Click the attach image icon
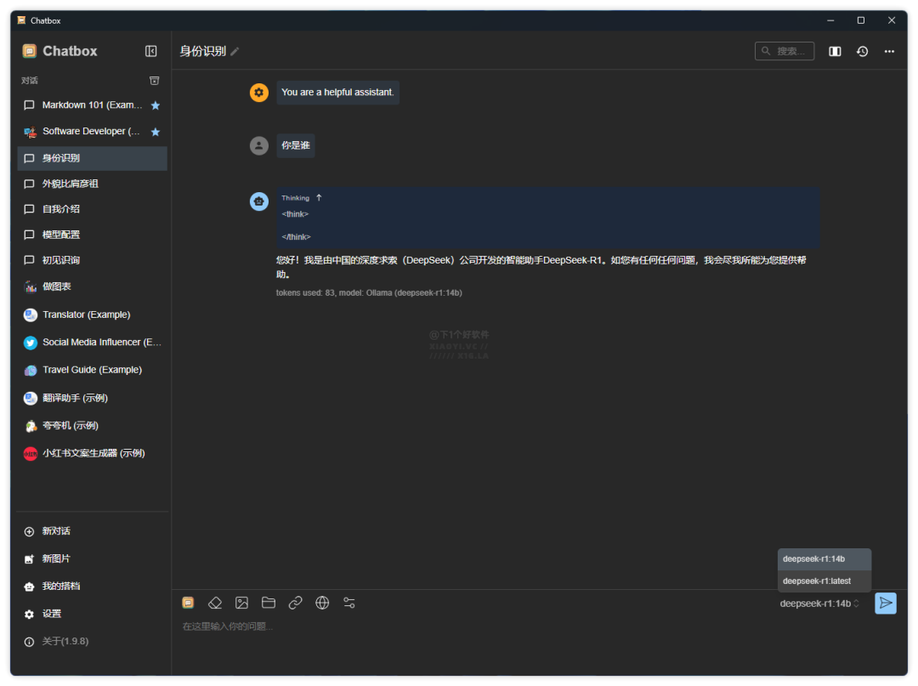This screenshot has height=686, width=918. tap(242, 603)
